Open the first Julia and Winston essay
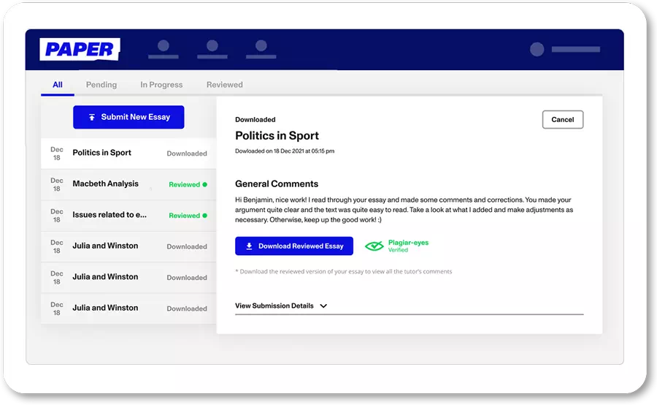The width and height of the screenshot is (657, 405). pos(105,246)
